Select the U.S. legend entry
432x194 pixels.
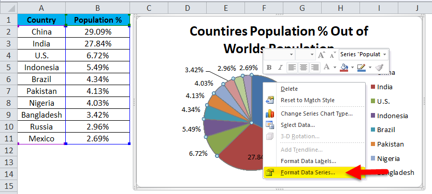coord(380,101)
